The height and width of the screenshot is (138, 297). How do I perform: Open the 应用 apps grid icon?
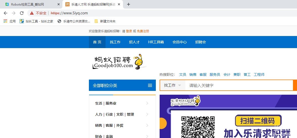6,21
